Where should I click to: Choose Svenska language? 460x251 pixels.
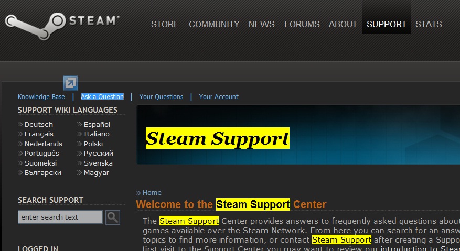coord(98,163)
